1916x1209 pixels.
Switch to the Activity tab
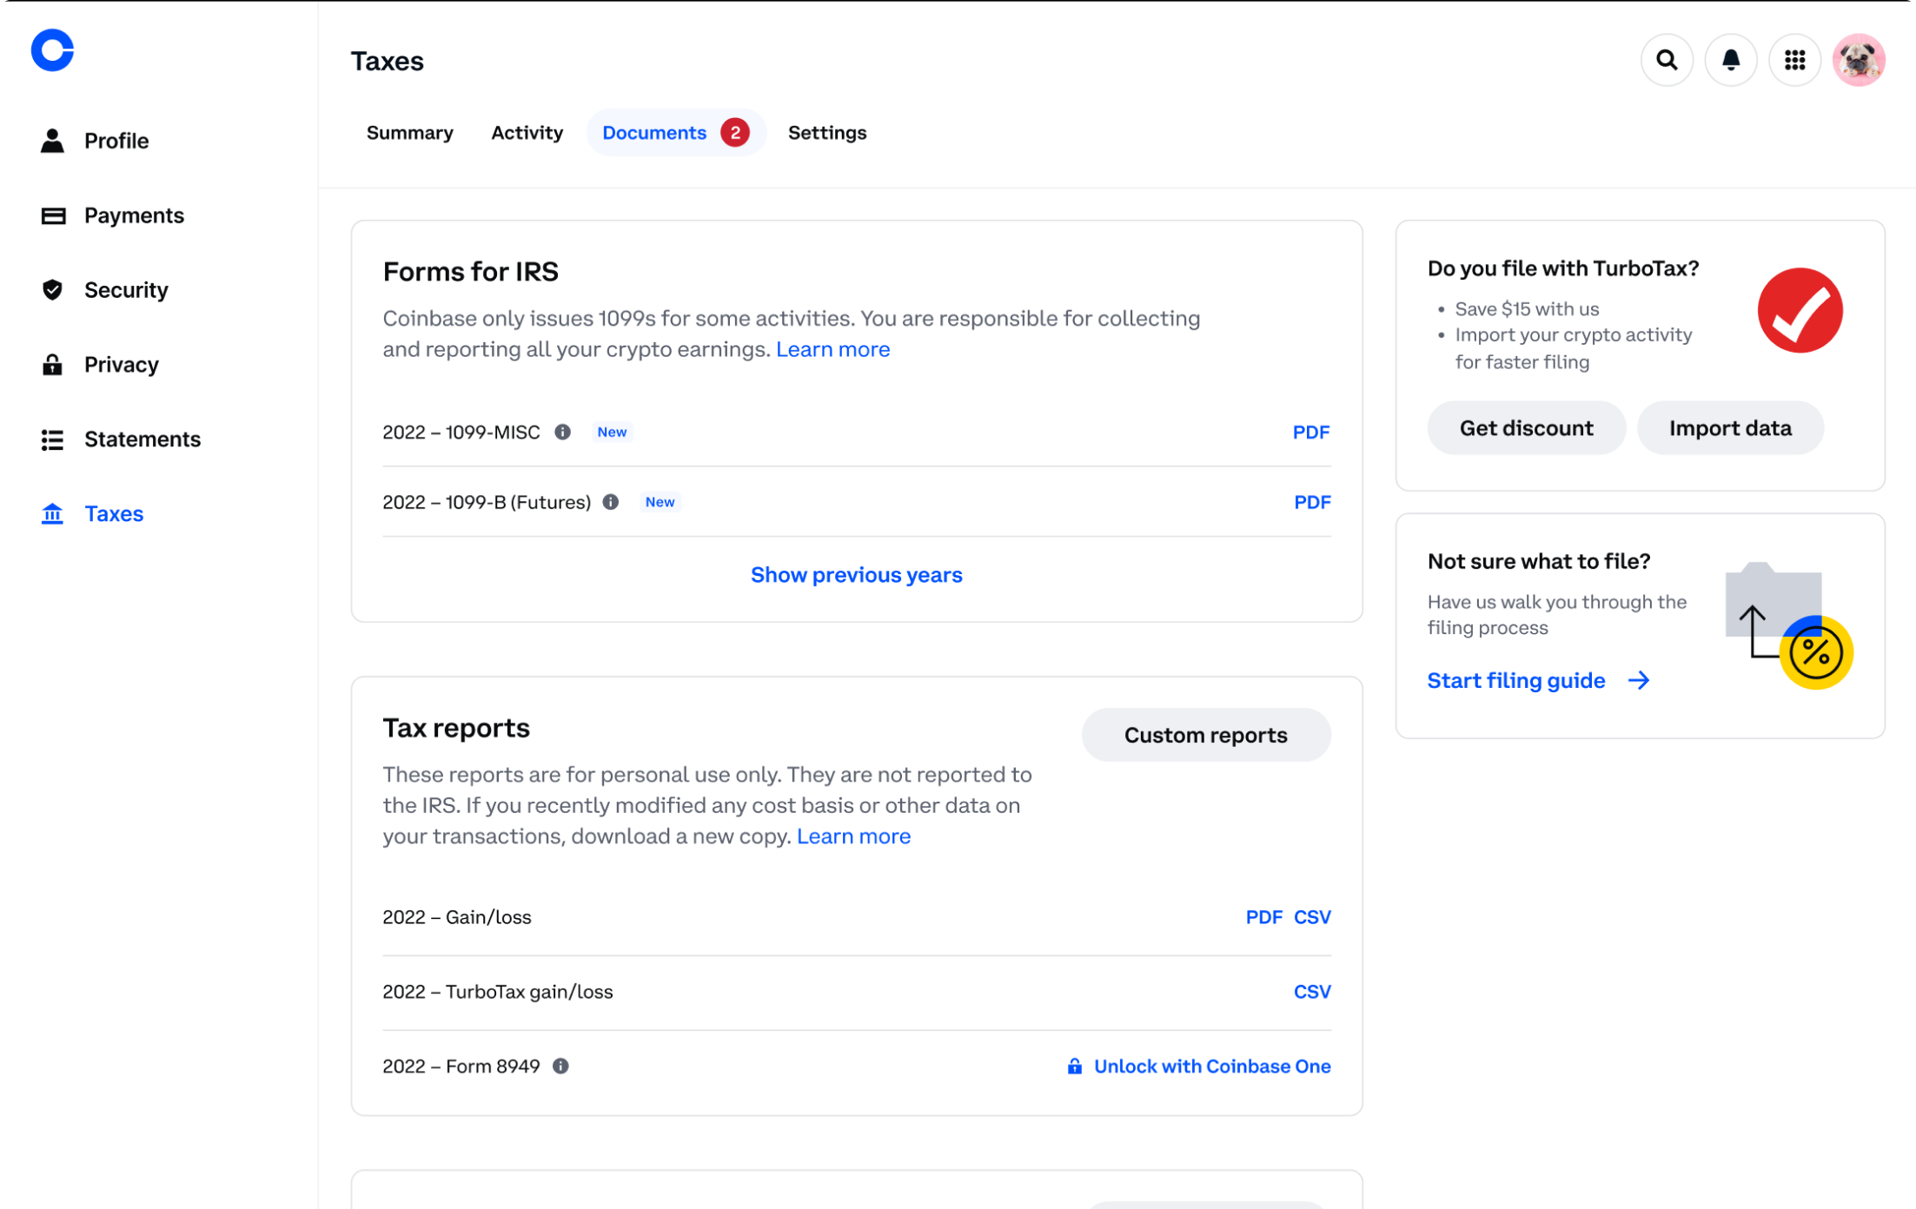click(x=527, y=133)
